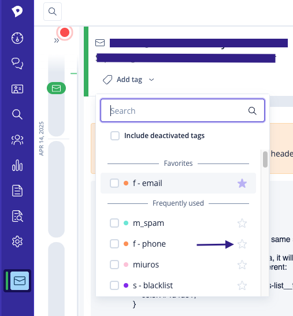293x316 pixels.
Task: Open the document page icon in sidebar
Action: pos(17,191)
